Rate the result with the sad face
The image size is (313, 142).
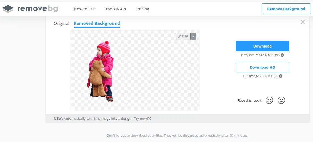coord(281,100)
